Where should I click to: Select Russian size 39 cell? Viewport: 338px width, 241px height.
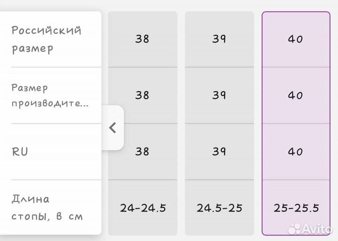coord(219,39)
